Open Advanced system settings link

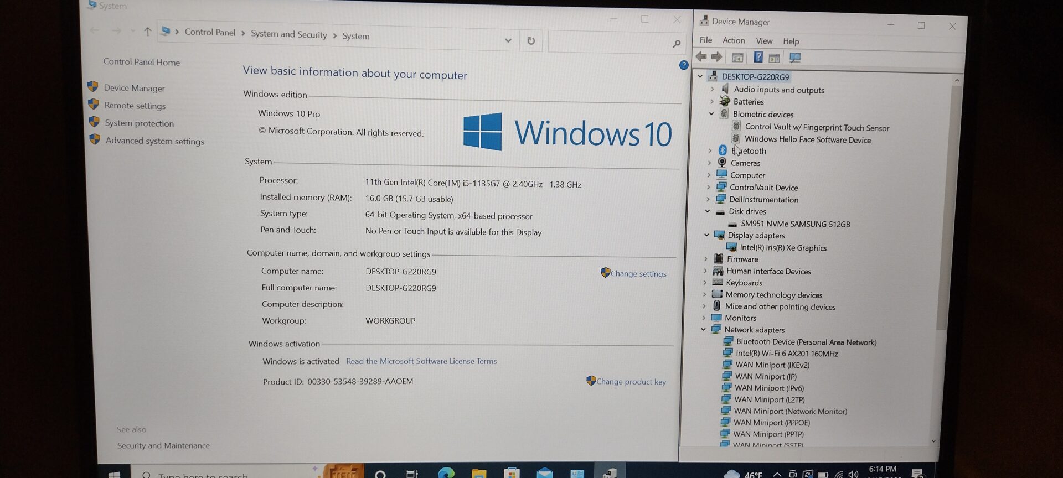click(x=155, y=141)
